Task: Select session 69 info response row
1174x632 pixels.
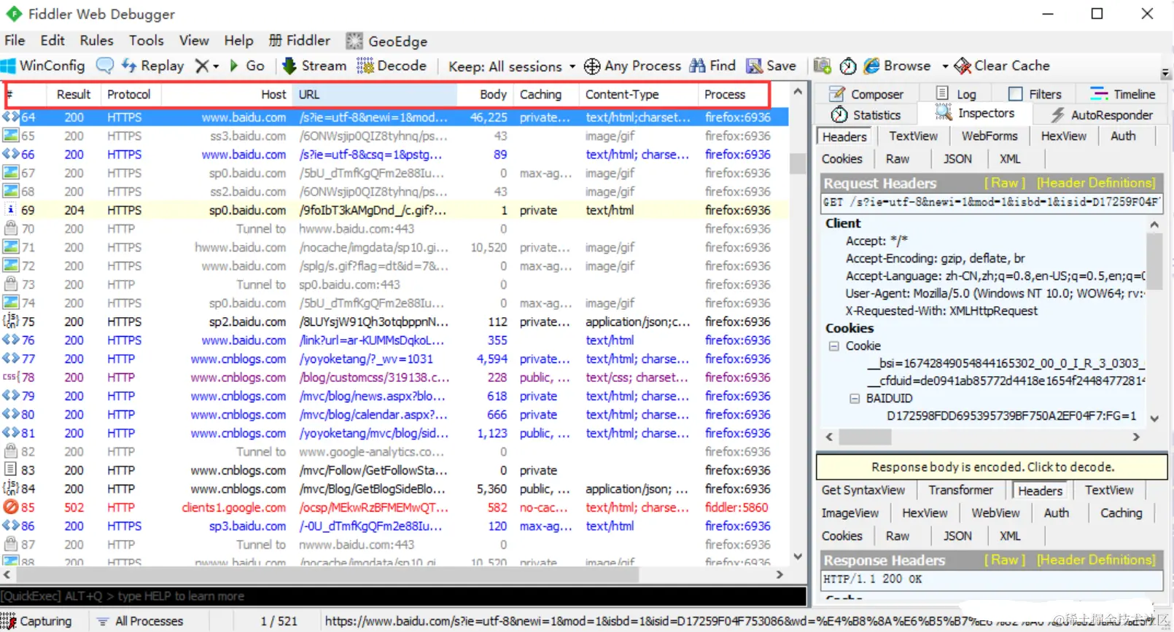Action: [394, 210]
